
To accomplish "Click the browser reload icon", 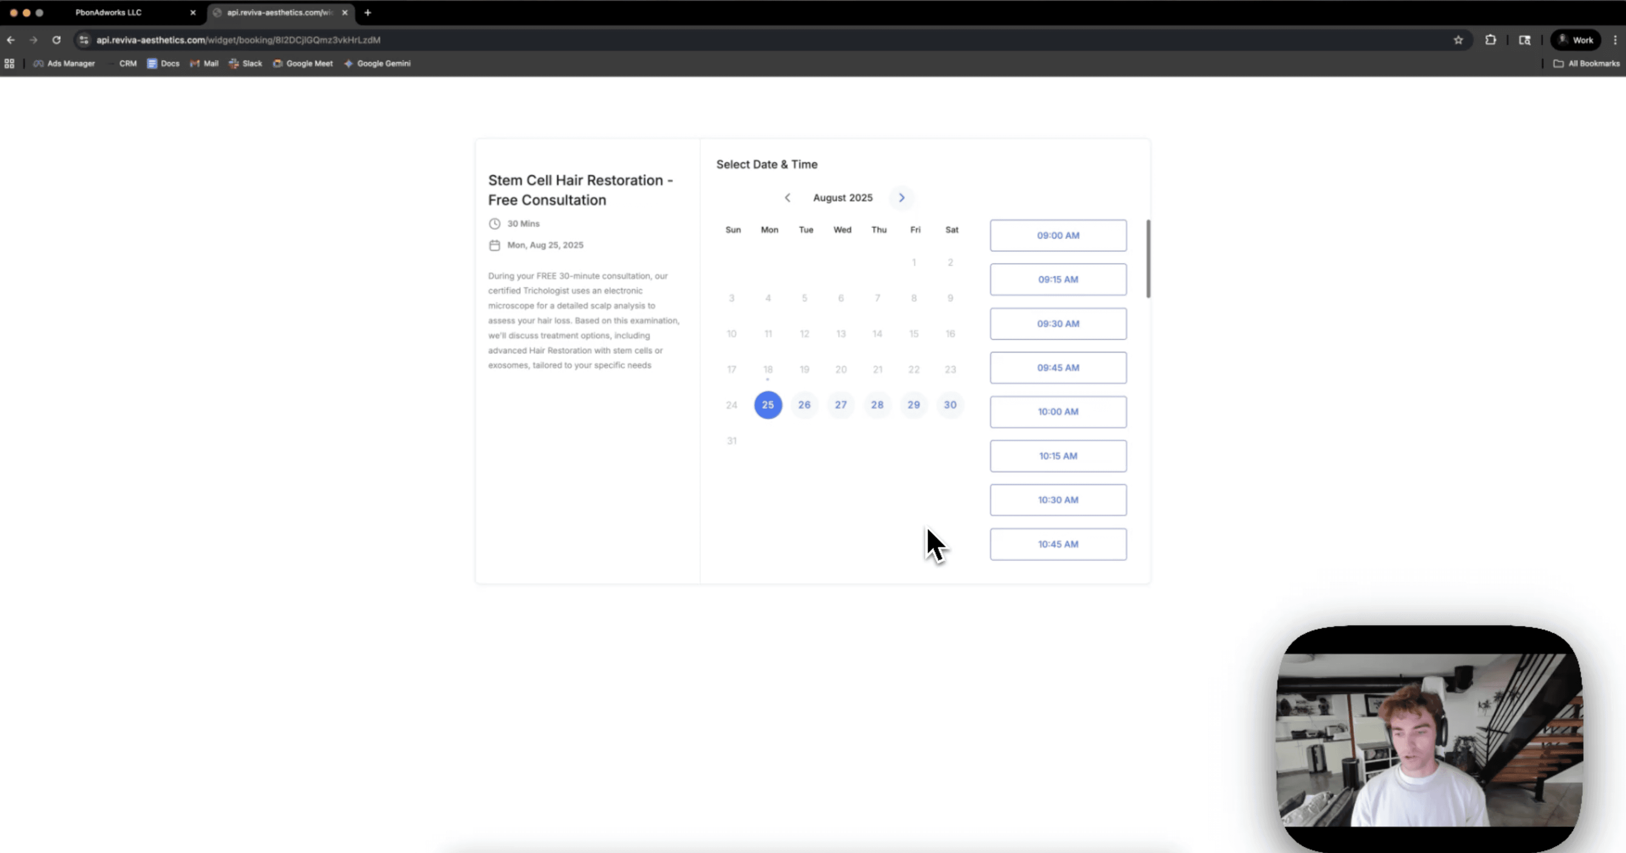I will [56, 40].
